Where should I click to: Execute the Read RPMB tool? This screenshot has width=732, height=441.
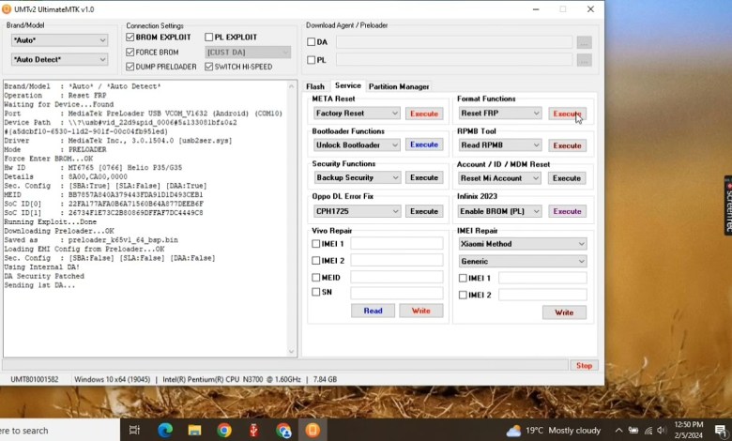(x=567, y=145)
